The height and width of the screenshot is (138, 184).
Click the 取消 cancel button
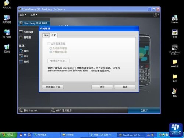tap(125, 87)
